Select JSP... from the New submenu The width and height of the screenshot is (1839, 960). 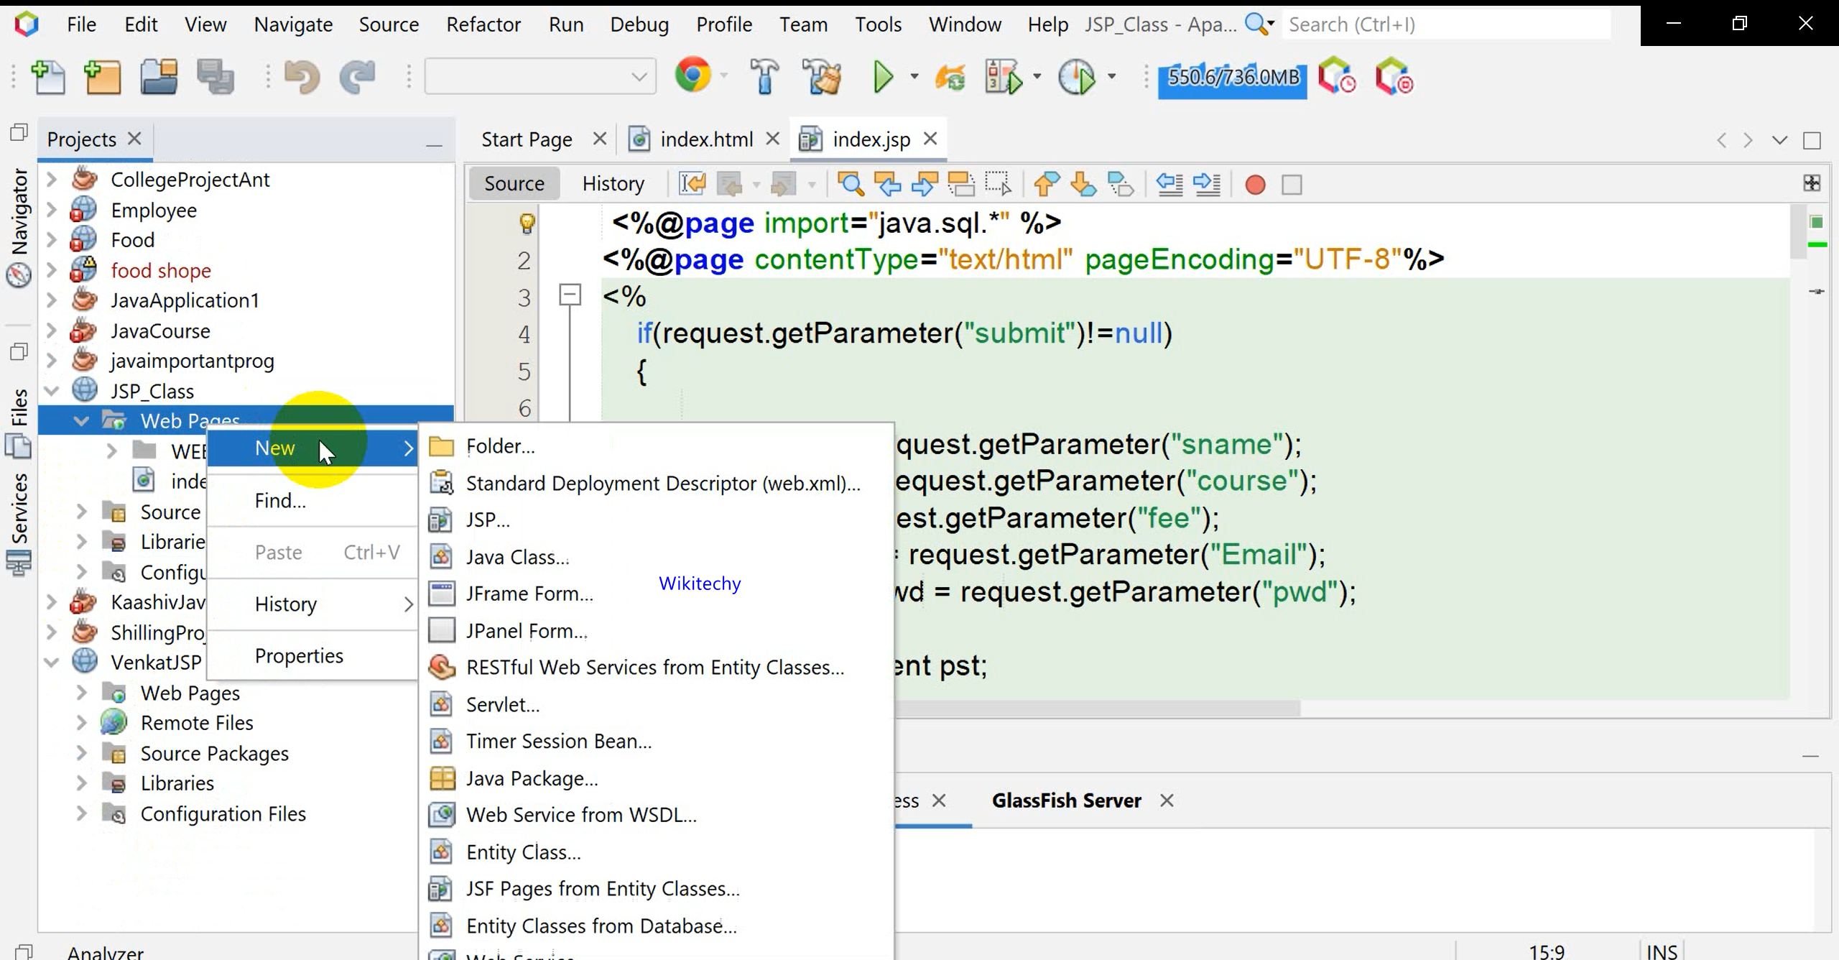pos(488,520)
